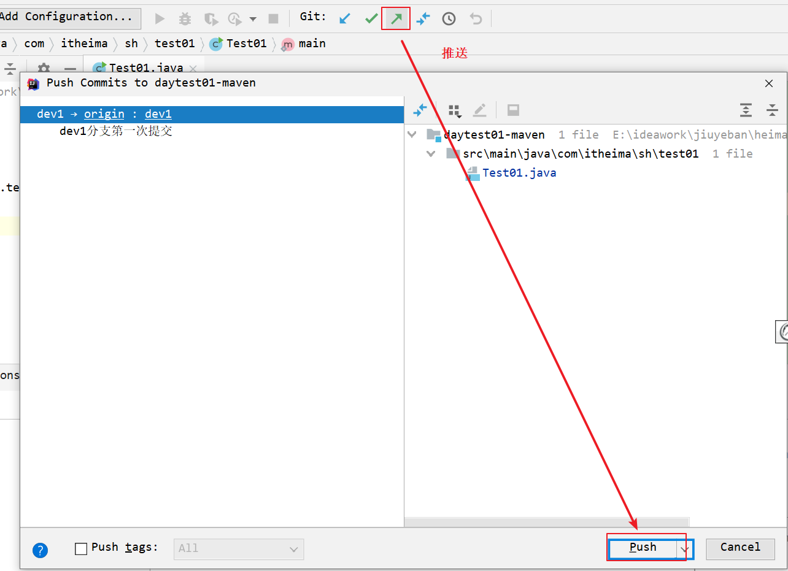
Task: Click the Git update project icon
Action: [x=345, y=18]
